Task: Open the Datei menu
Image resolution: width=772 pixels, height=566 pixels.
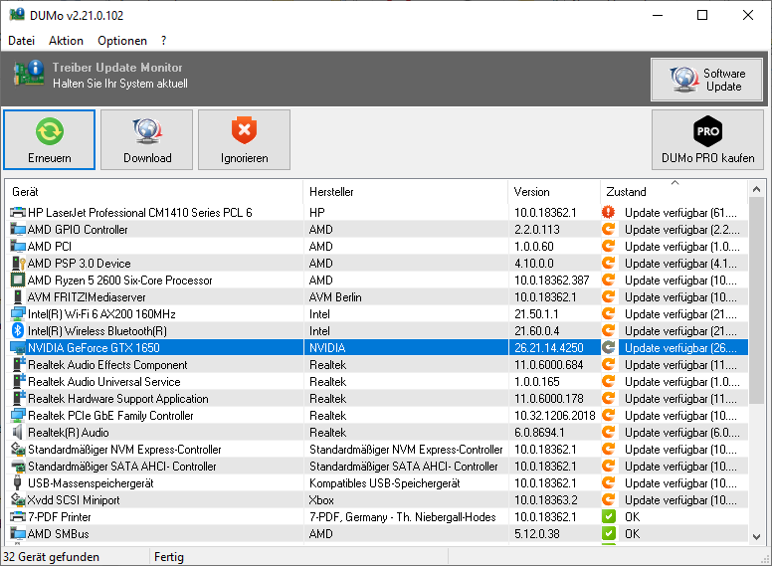Action: pyautogui.click(x=21, y=41)
